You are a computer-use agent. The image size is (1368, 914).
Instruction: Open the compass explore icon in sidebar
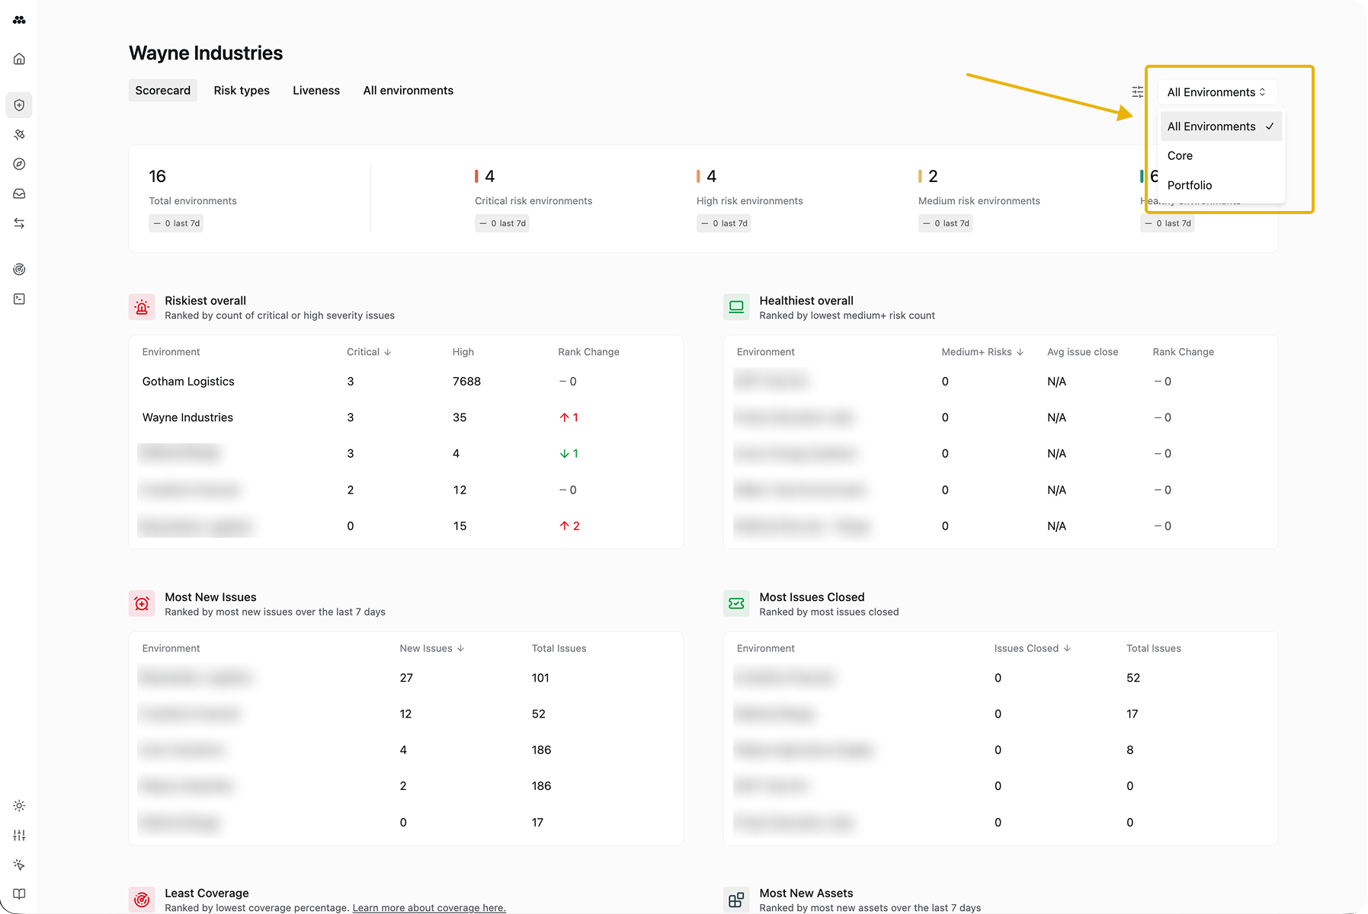[x=19, y=164]
